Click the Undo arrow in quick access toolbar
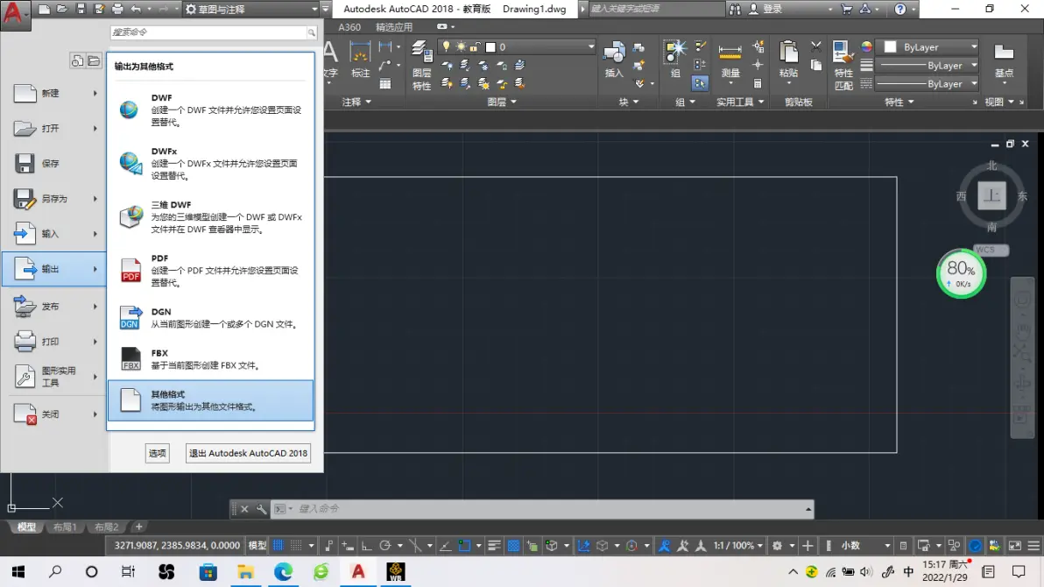 click(136, 10)
